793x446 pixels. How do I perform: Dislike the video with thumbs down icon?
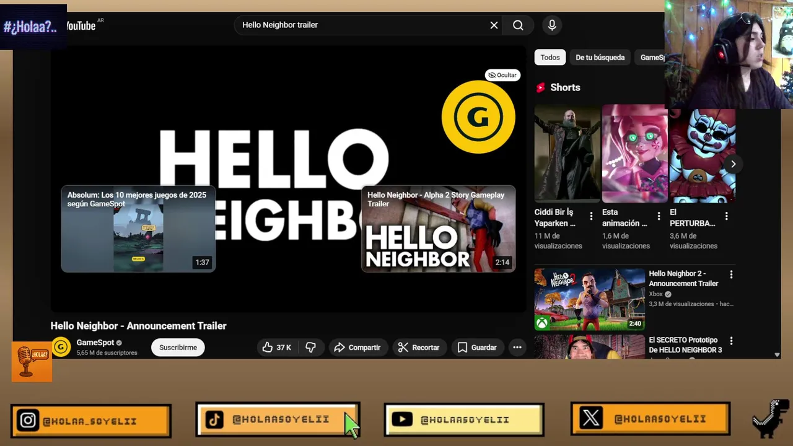311,348
